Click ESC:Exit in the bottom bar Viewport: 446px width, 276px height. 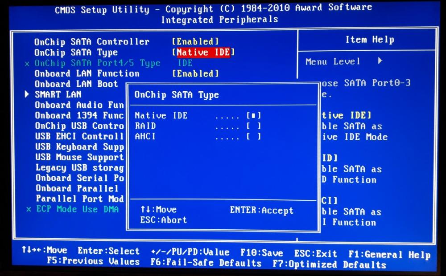pos(316,253)
